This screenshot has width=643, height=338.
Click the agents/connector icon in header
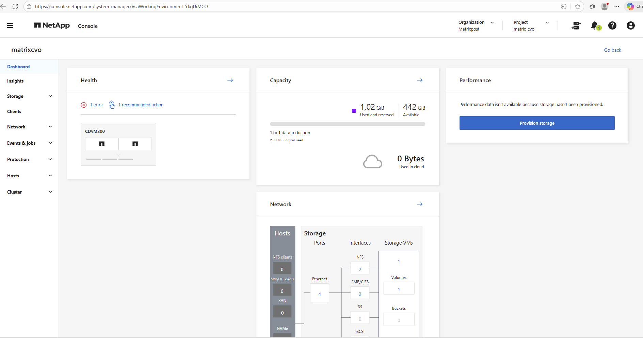[576, 25]
